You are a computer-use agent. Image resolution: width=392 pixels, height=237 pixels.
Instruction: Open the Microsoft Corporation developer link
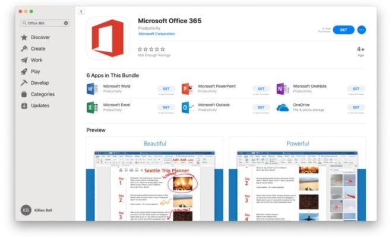(x=156, y=34)
